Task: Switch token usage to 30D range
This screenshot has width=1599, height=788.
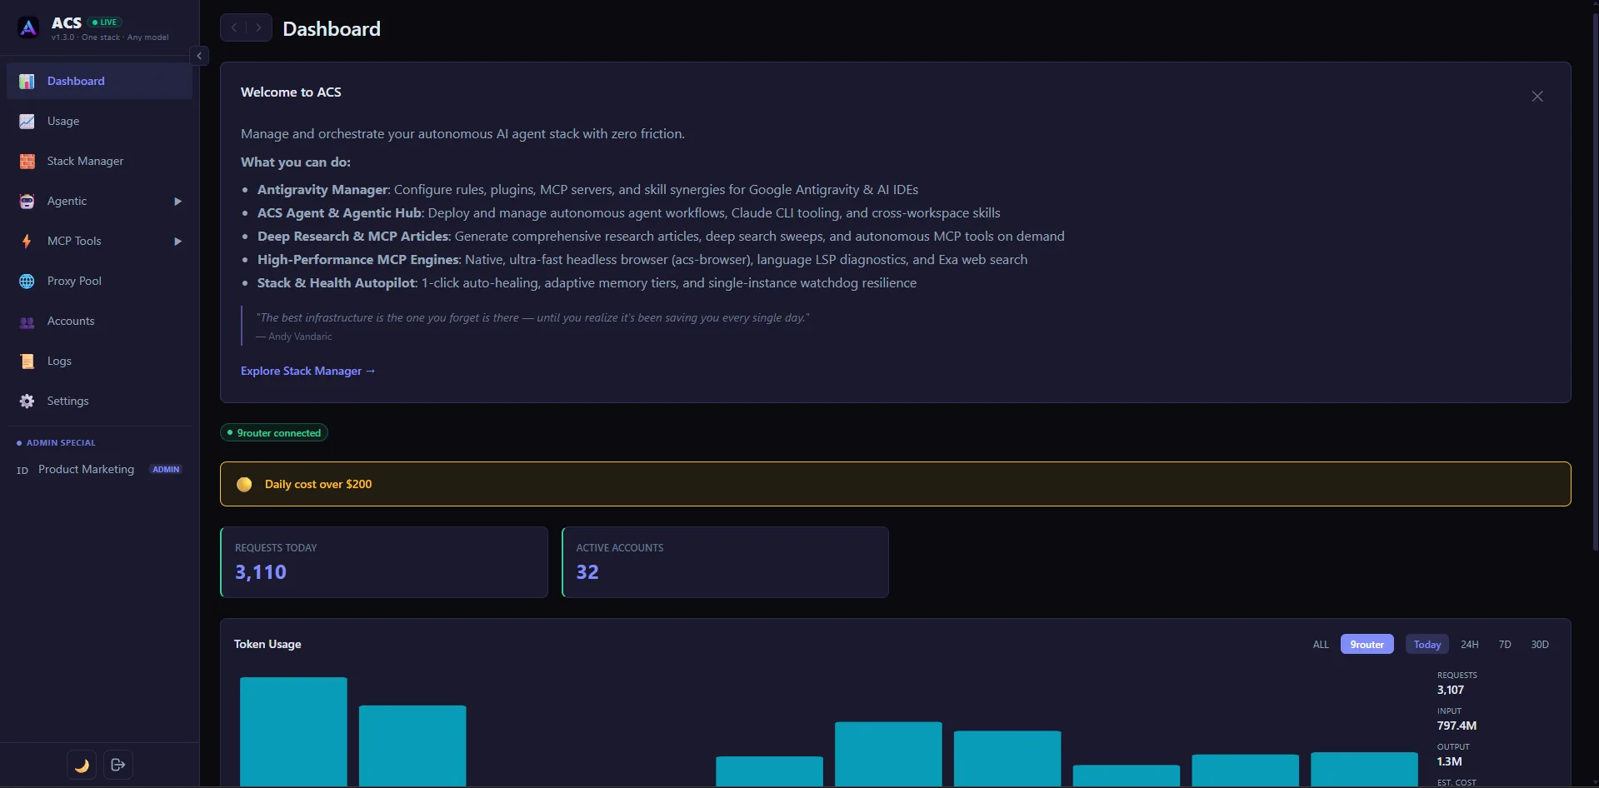Action: 1540,645
